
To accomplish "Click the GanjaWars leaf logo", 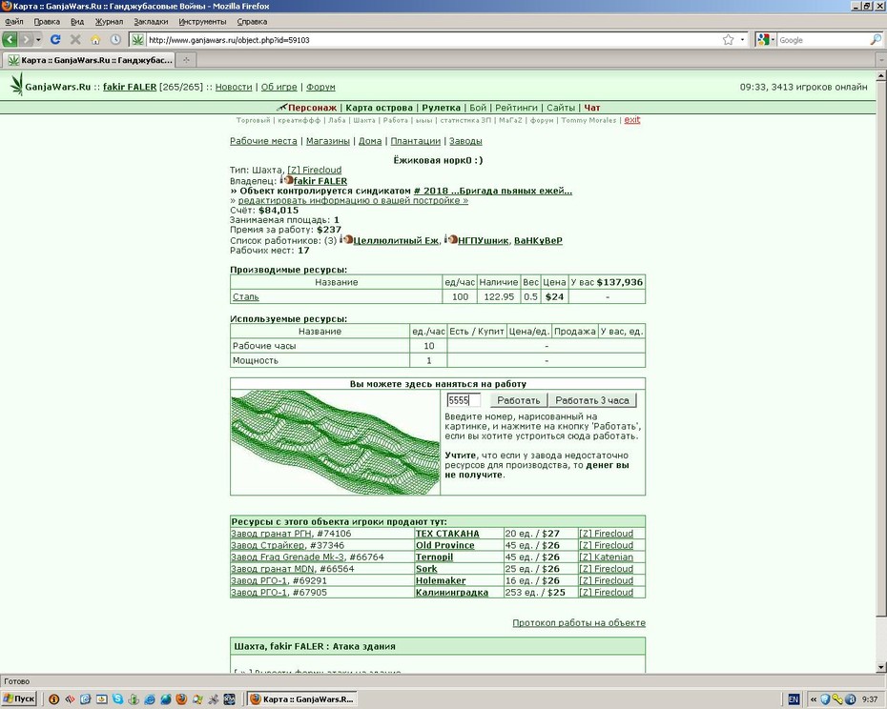I will [x=17, y=84].
